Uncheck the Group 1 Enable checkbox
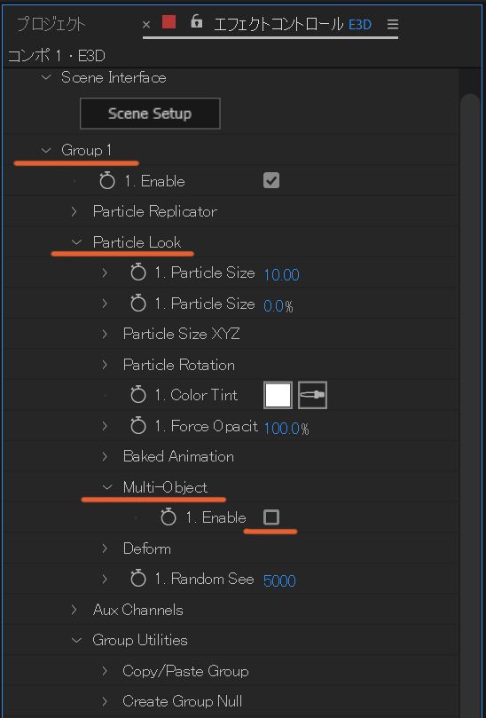486x718 pixels. click(x=271, y=180)
